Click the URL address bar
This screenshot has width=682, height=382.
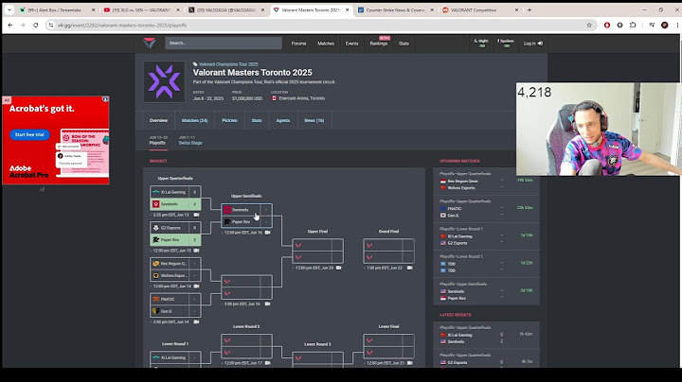(x=320, y=26)
